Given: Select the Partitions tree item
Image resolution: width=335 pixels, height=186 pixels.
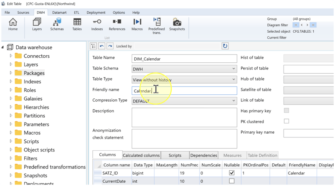Looking at the screenshot, I should [34, 116].
